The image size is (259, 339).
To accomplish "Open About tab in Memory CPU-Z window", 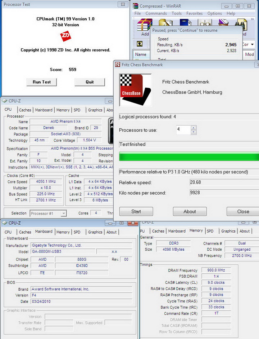I will (x=245, y=231).
